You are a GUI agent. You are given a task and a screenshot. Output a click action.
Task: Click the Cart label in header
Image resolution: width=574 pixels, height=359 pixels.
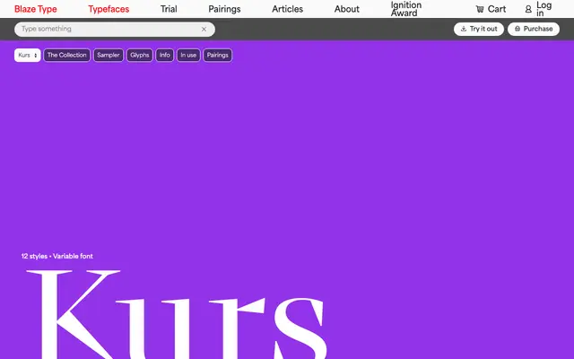pyautogui.click(x=497, y=9)
